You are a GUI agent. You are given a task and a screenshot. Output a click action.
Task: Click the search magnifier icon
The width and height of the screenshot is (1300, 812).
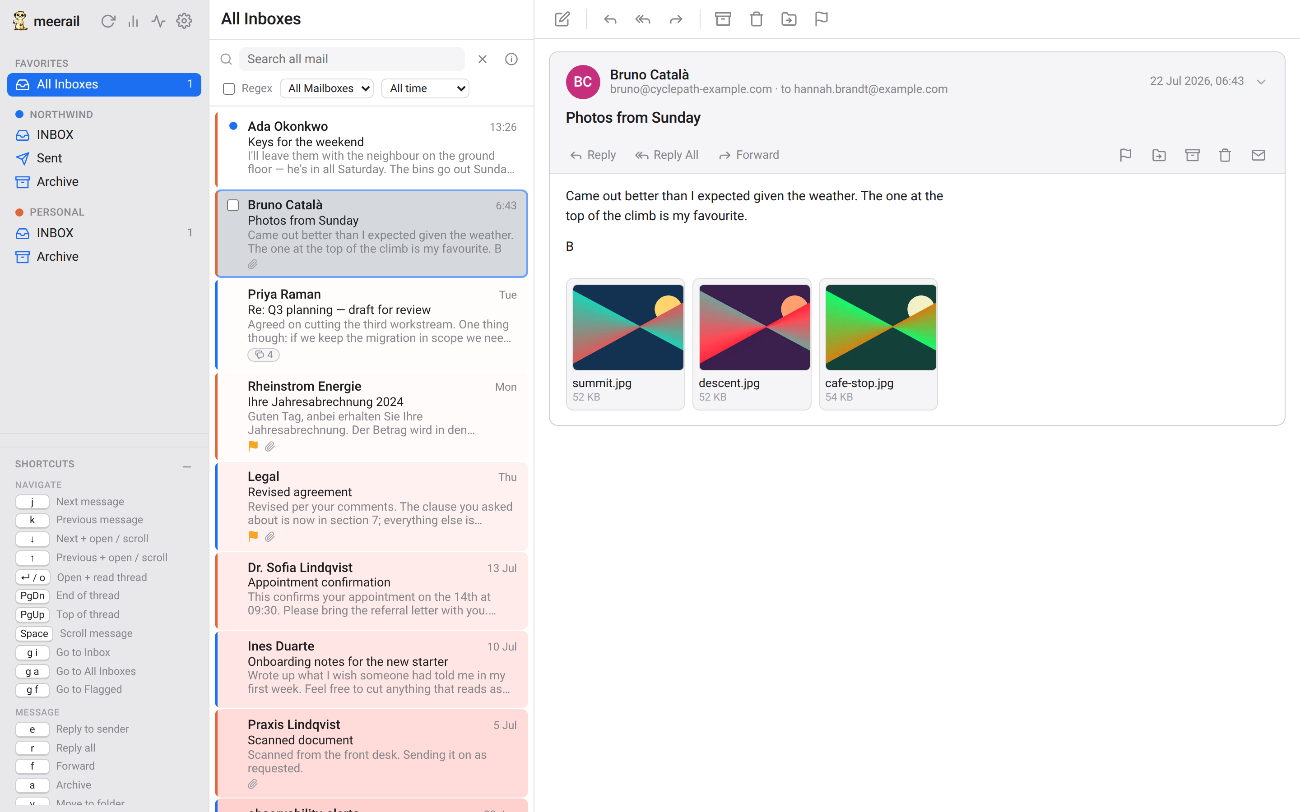[226, 59]
